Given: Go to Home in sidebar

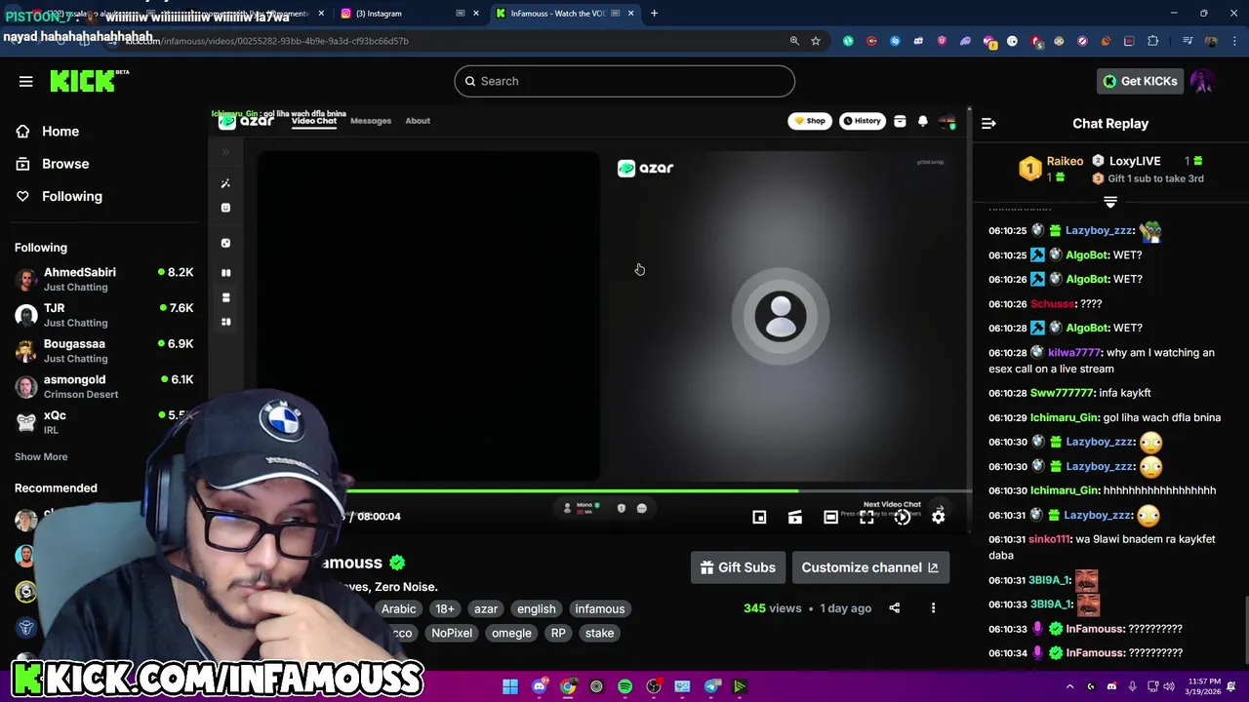Looking at the screenshot, I should (x=60, y=131).
